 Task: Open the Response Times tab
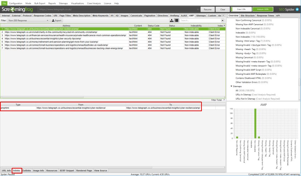tap(265, 16)
